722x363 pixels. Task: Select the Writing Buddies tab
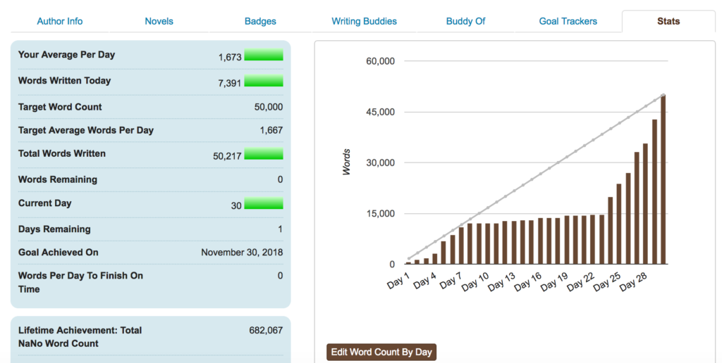tap(364, 21)
